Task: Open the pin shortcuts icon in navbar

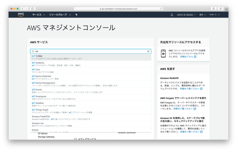Action: click(76, 15)
